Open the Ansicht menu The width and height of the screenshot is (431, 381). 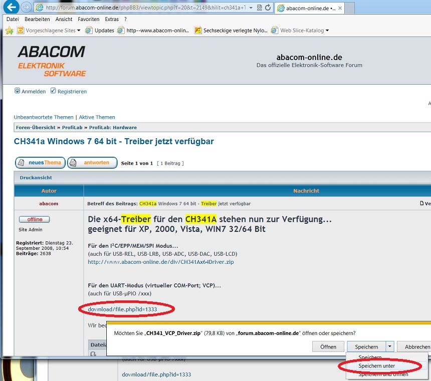[64, 19]
